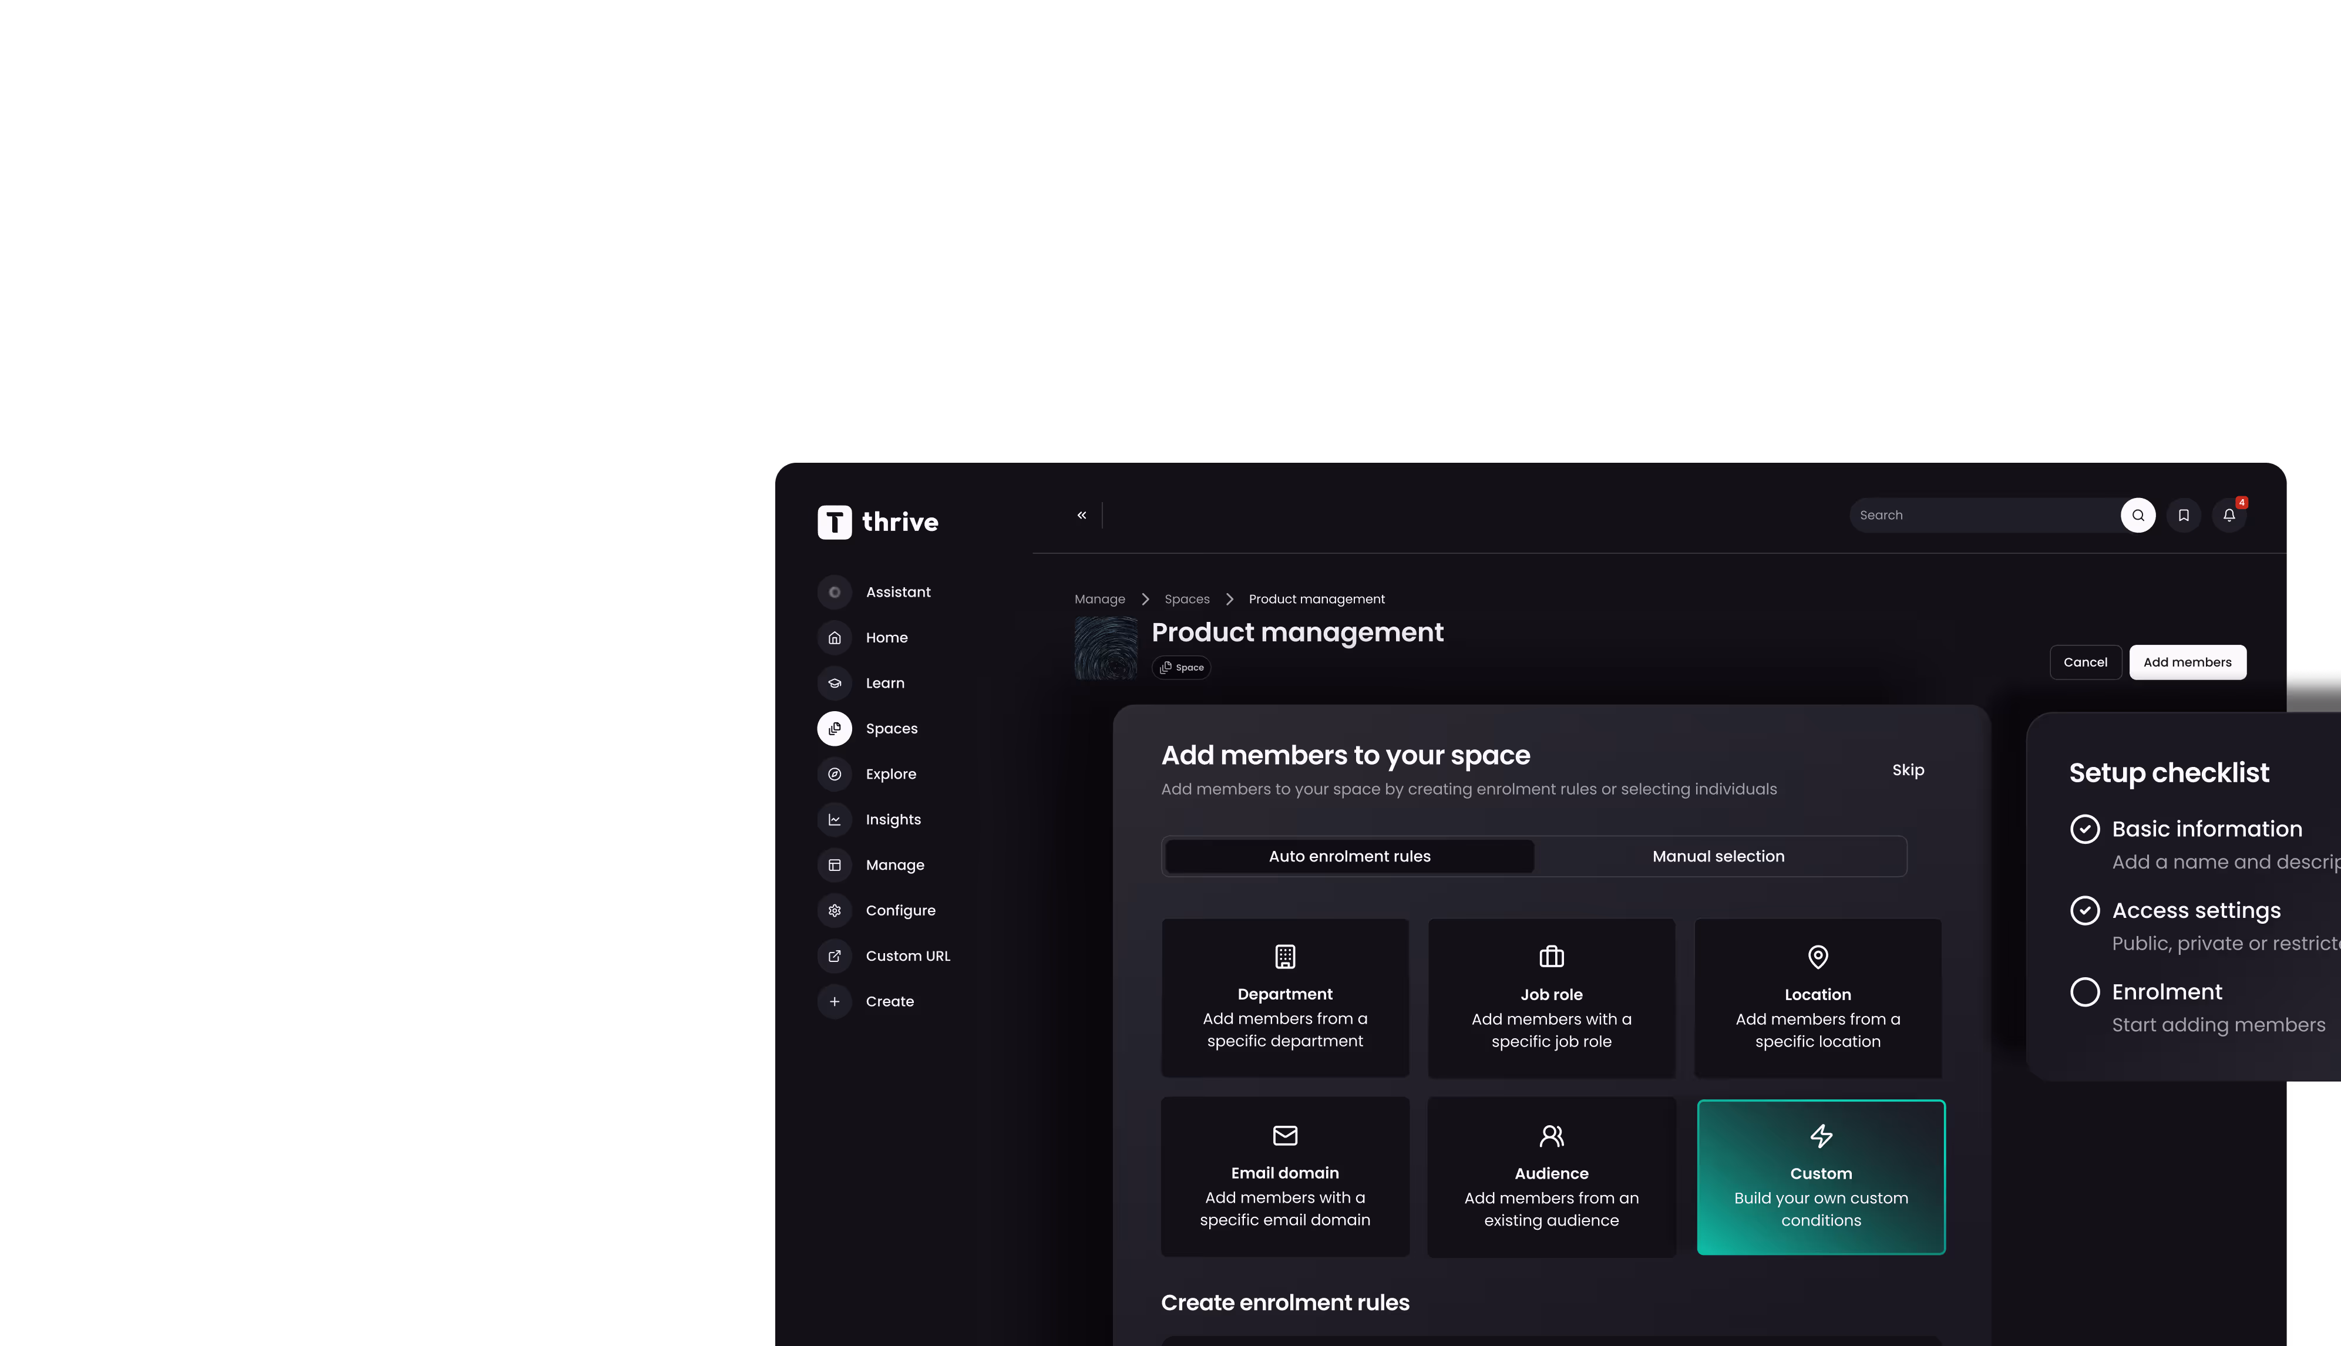Open the notifications bell icon

[x=2229, y=515]
